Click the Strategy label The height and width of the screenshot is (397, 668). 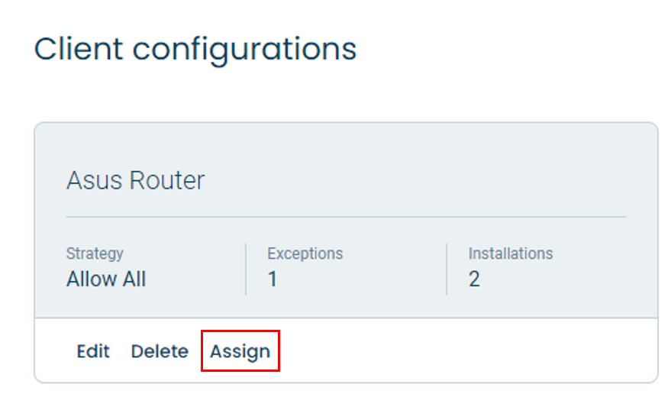[95, 253]
